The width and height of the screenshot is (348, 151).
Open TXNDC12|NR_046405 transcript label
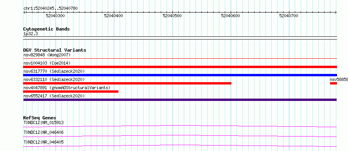[x=44, y=142]
